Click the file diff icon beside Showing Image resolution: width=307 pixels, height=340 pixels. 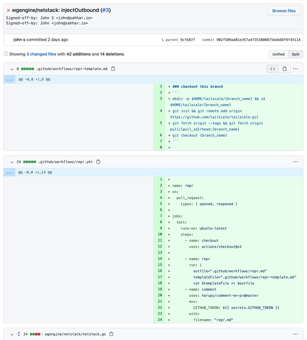(x=6, y=53)
